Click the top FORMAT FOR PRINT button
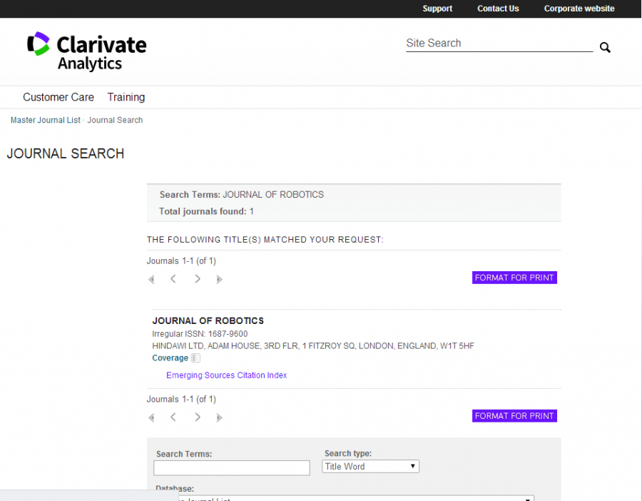Screen dimensions: 642x501 (x=514, y=278)
